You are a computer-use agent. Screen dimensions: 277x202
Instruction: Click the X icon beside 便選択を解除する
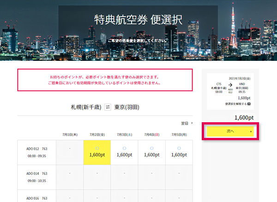point(249,104)
